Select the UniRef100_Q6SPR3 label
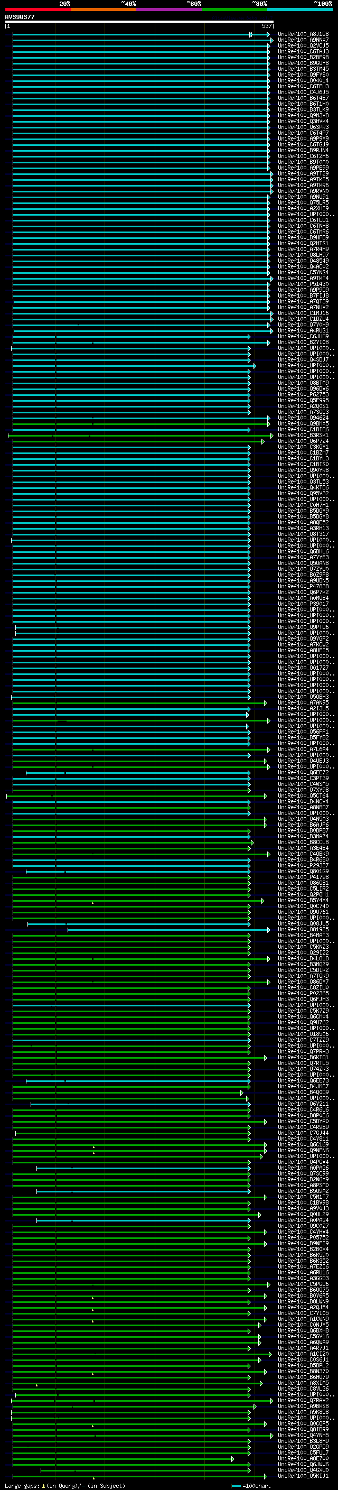Viewport: 338px width, 1490px height. (x=303, y=127)
